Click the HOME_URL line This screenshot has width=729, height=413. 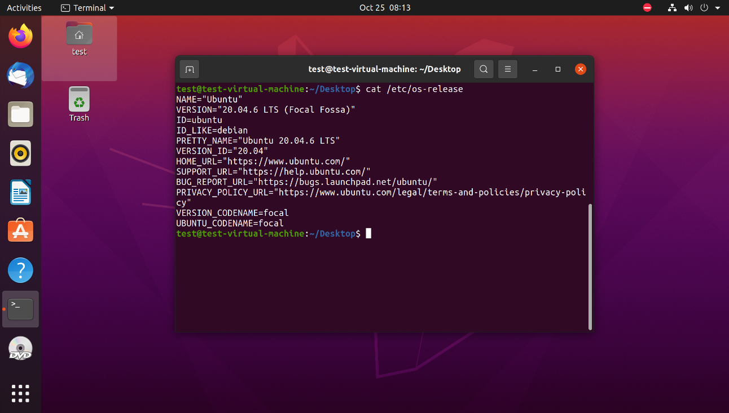point(264,161)
